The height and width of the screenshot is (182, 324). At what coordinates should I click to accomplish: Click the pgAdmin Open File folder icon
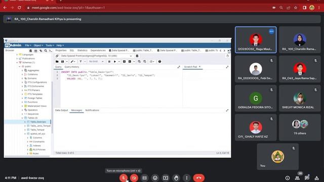[x=57, y=62]
